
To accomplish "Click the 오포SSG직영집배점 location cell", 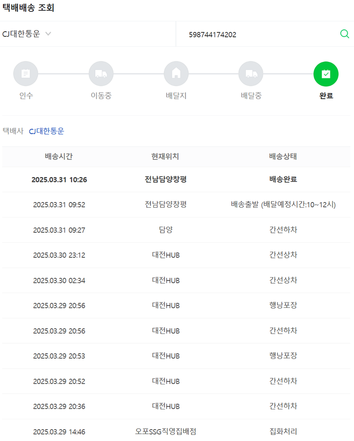I will (166, 432).
